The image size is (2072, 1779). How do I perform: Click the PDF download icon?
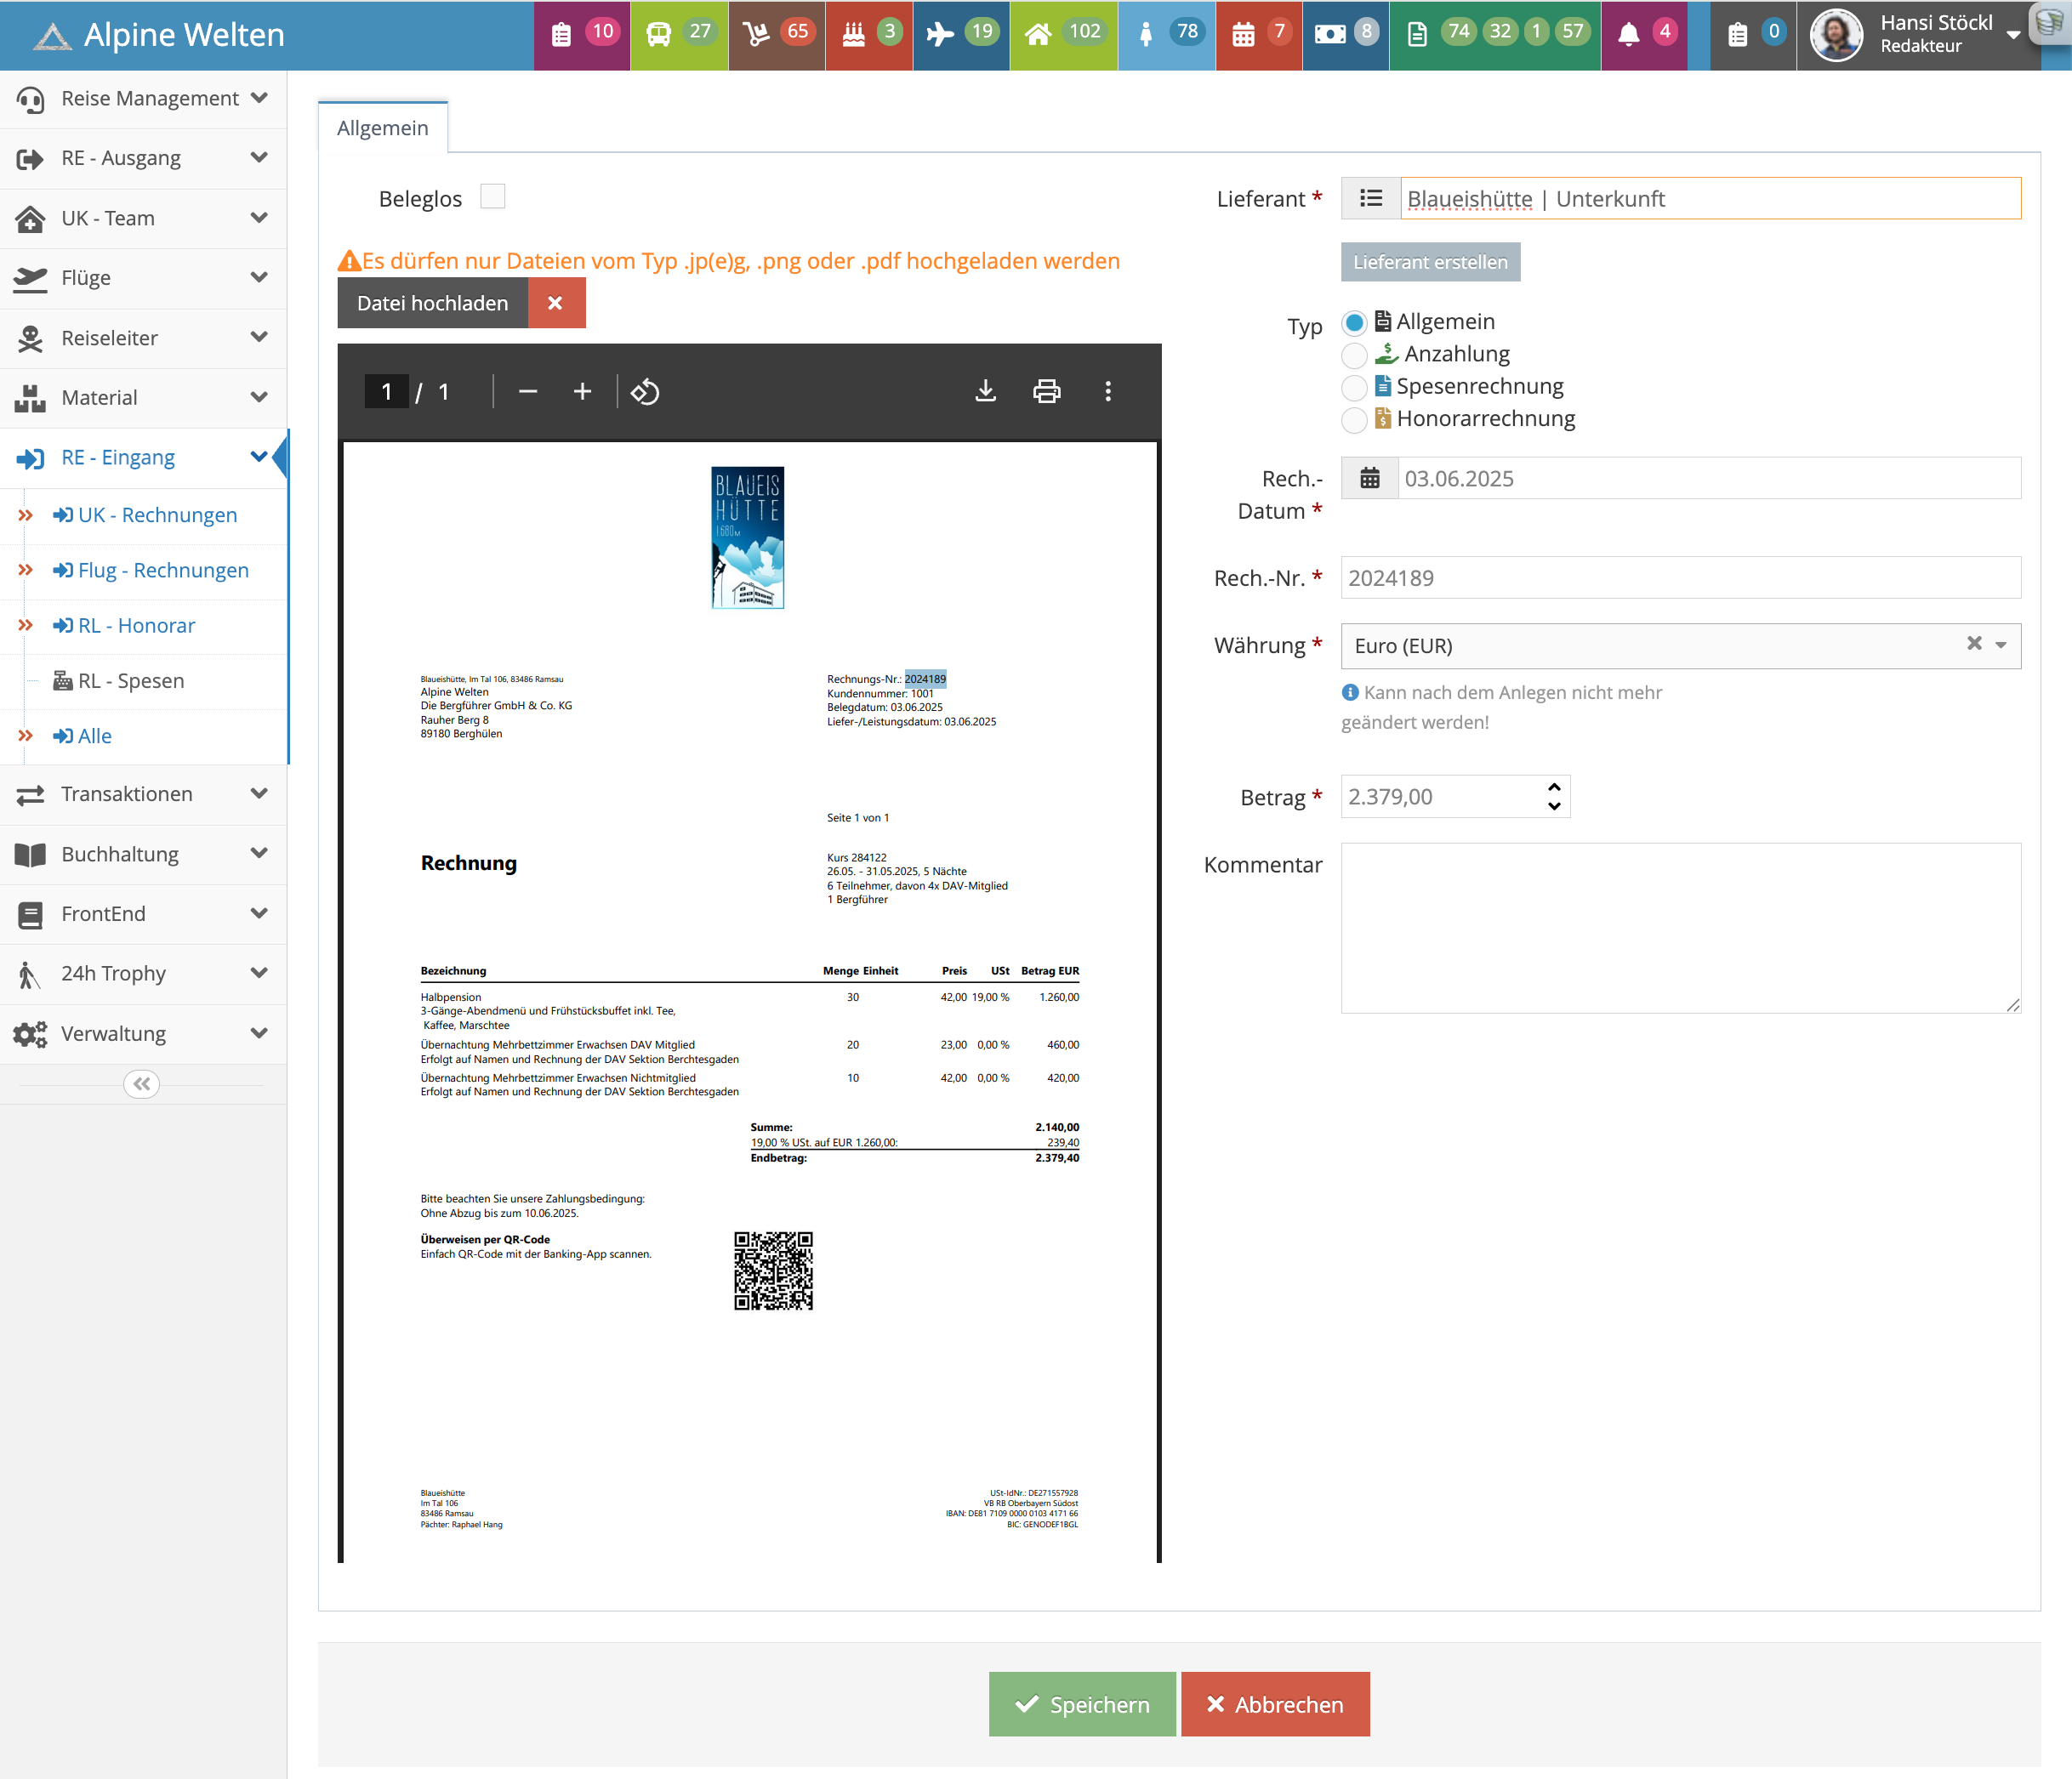(x=985, y=391)
